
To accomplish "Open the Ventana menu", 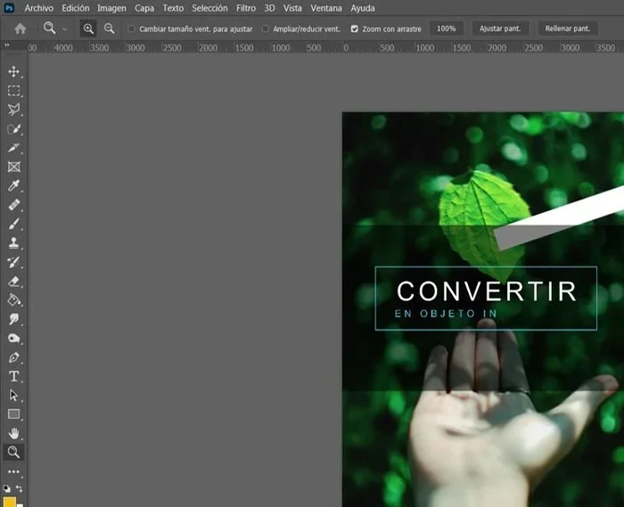I will pyautogui.click(x=325, y=7).
